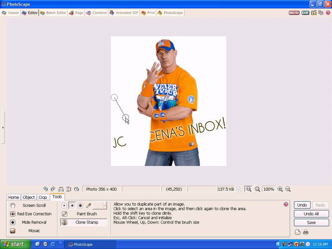Select the Editor tab
Image resolution: width=332 pixels, height=249 pixels.
[30, 13]
